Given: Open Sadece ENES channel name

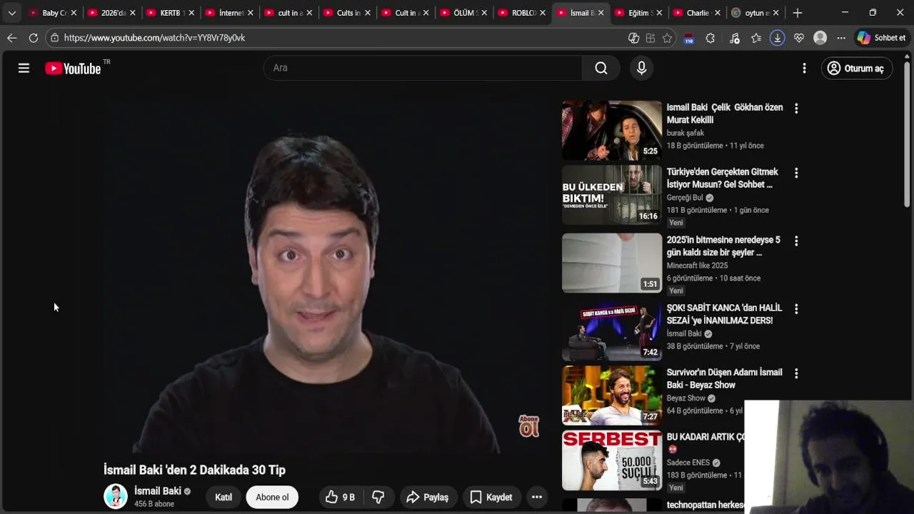Looking at the screenshot, I should coord(688,463).
